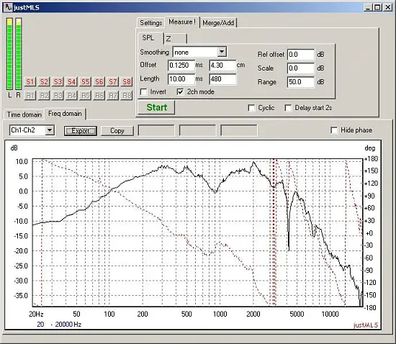Image resolution: width=396 pixels, height=344 pixels.
Task: Click the R2 recall slot button
Action: click(44, 96)
